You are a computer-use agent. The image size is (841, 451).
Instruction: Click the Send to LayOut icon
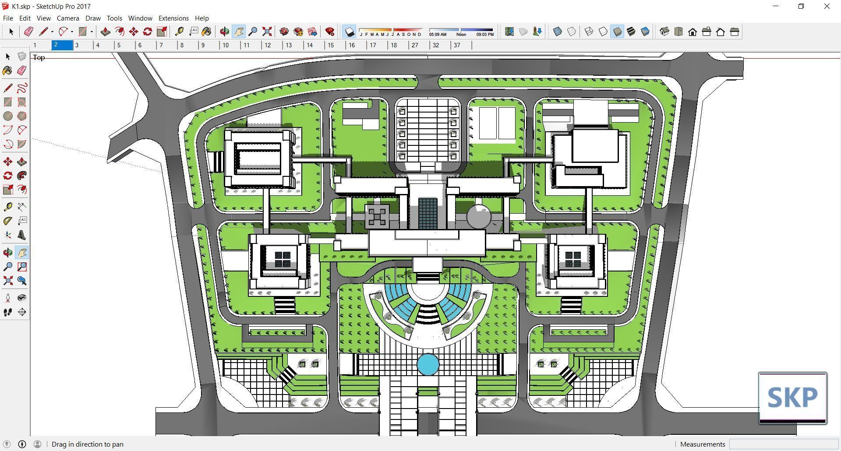click(x=312, y=32)
